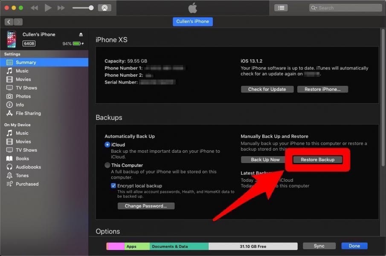
Task: Open the Up Next list icon
Action: pos(281,8)
